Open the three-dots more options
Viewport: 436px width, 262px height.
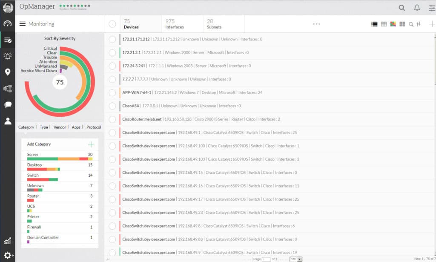click(x=316, y=24)
